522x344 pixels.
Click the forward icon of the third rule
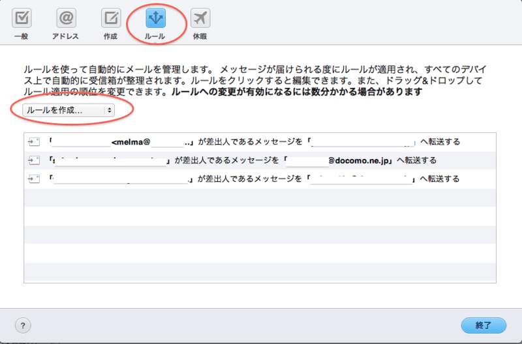[x=34, y=178]
